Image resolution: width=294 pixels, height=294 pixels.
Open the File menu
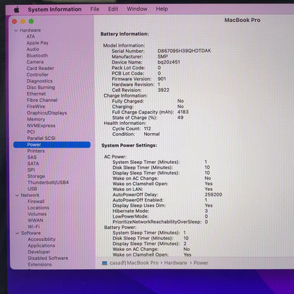(95, 9)
